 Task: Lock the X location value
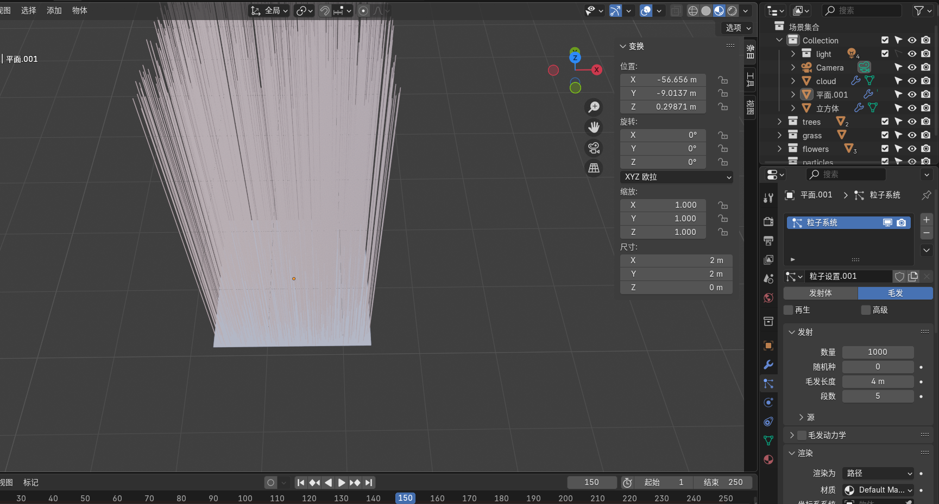point(723,80)
